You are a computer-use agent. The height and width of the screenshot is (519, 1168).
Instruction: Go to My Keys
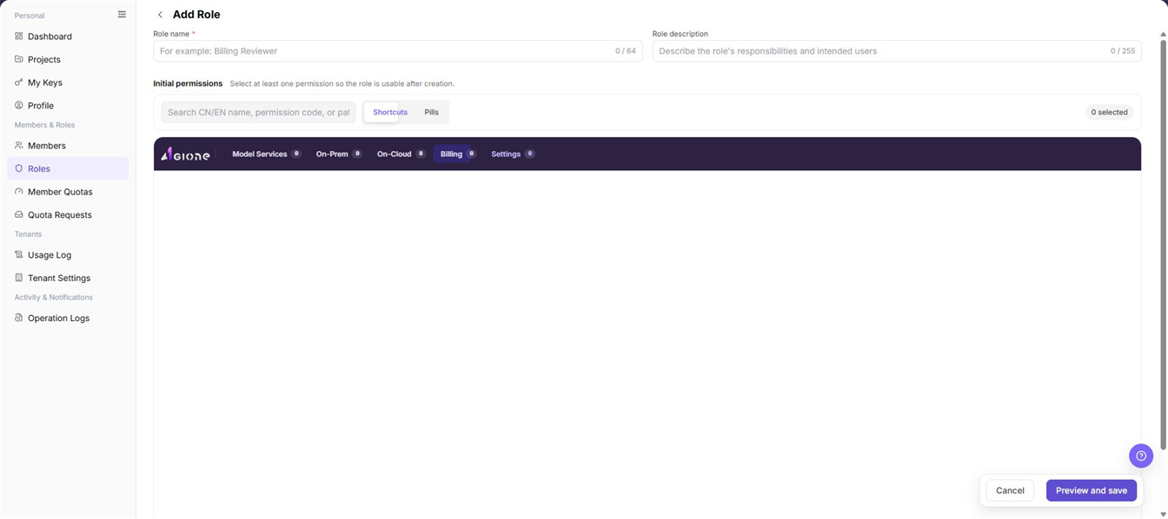pos(68,82)
